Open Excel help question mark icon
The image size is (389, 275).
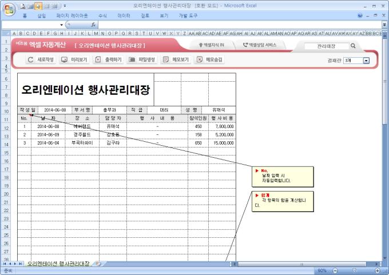[360, 15]
